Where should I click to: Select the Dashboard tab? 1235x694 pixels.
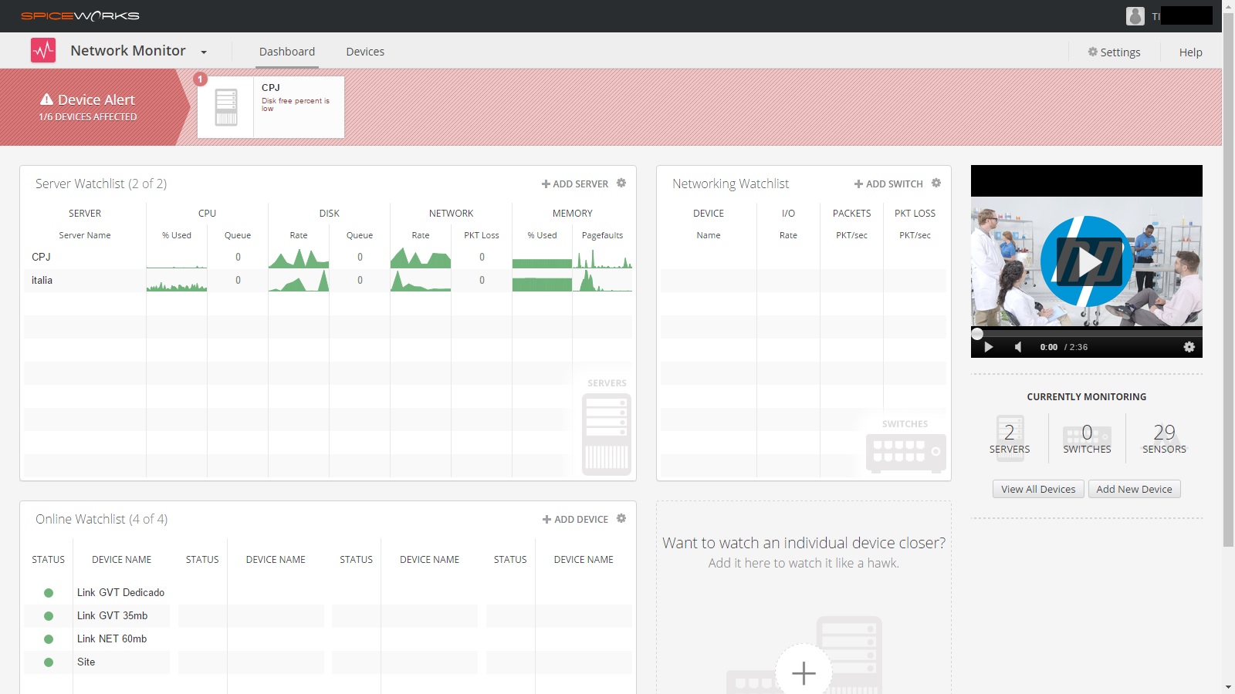click(286, 51)
